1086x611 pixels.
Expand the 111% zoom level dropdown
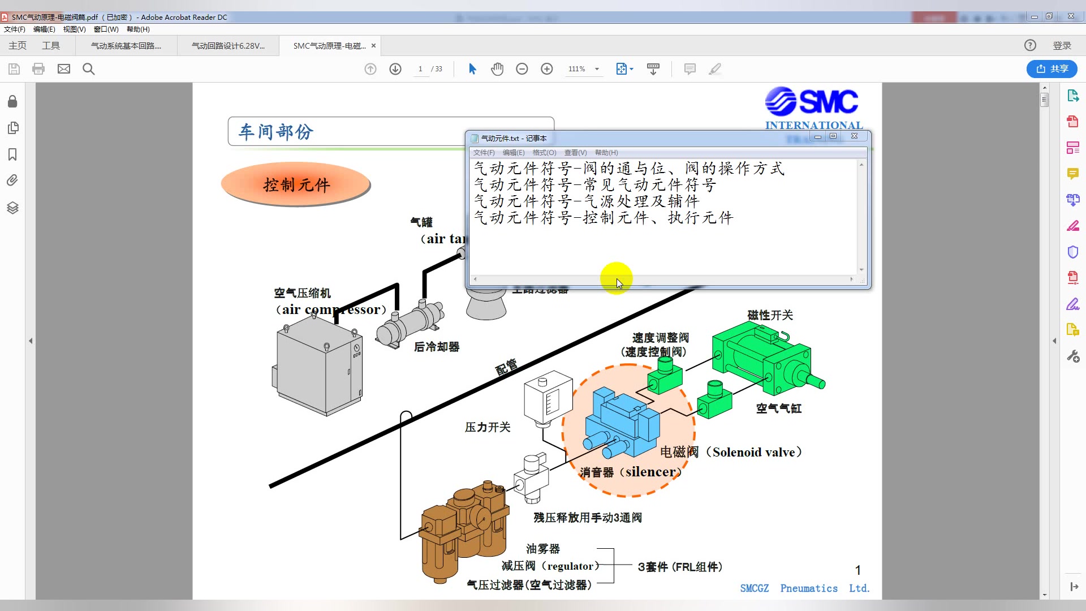597,69
